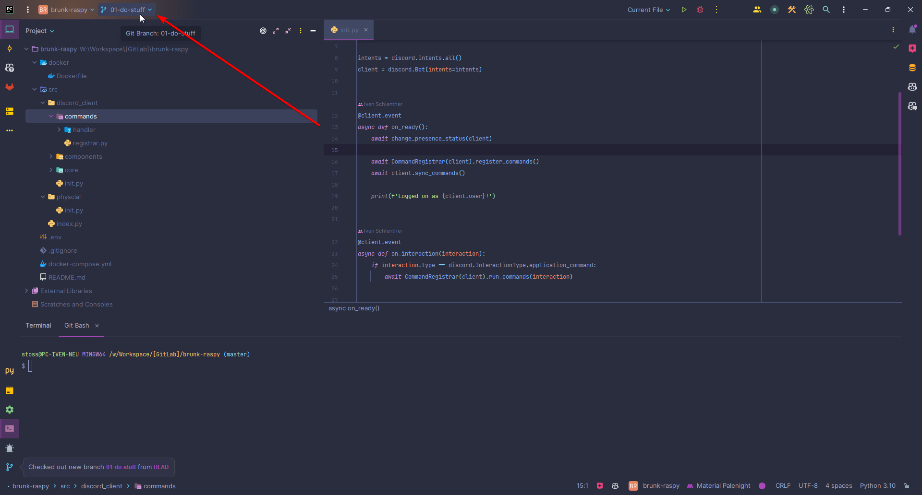The width and height of the screenshot is (922, 495).
Task: Open Python Console in left sidebar
Action: [x=10, y=371]
